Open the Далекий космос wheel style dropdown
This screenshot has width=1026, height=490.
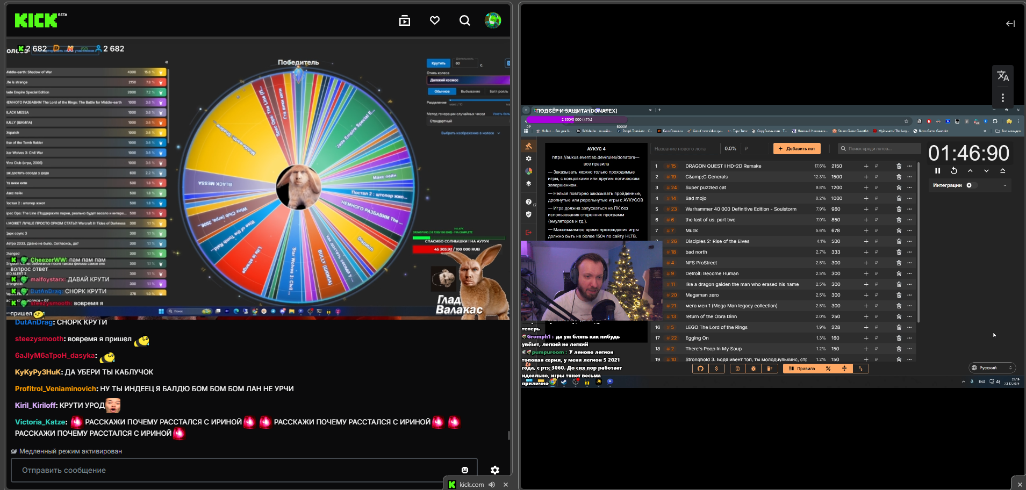point(468,80)
